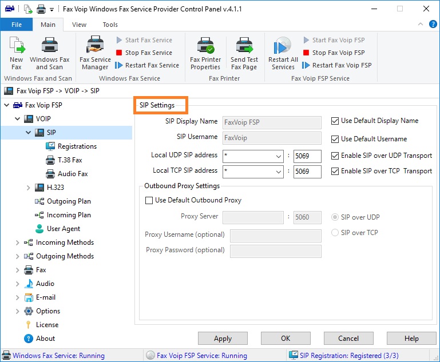This screenshot has width=440, height=362.
Task: Click Start Fax Service
Action: click(x=144, y=40)
